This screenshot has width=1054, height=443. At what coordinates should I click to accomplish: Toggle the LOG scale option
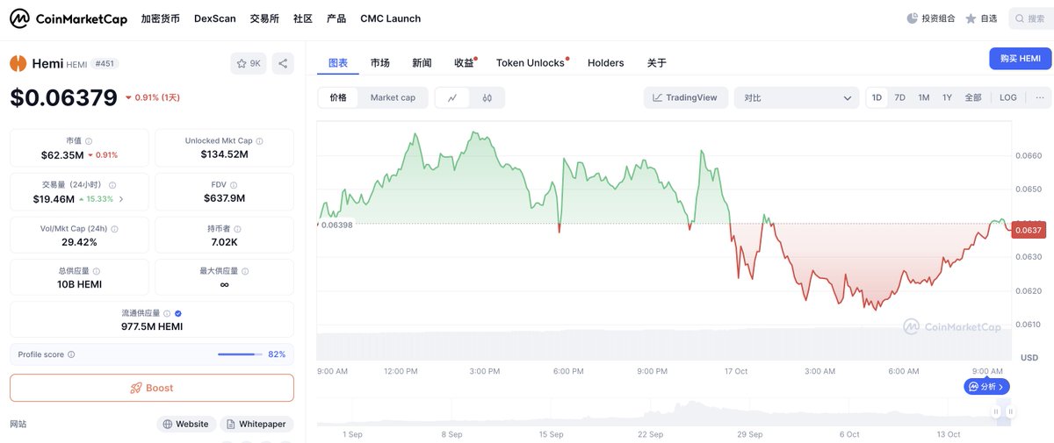[x=1008, y=97]
